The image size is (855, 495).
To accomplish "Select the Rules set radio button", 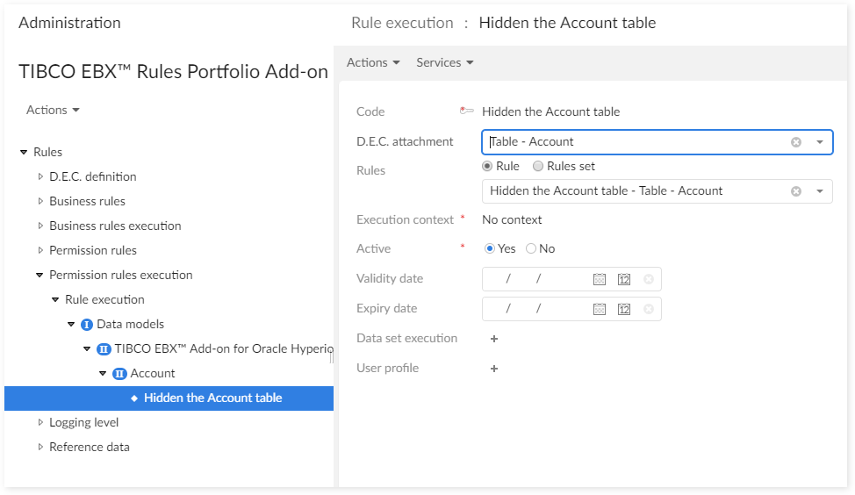I will 538,166.
